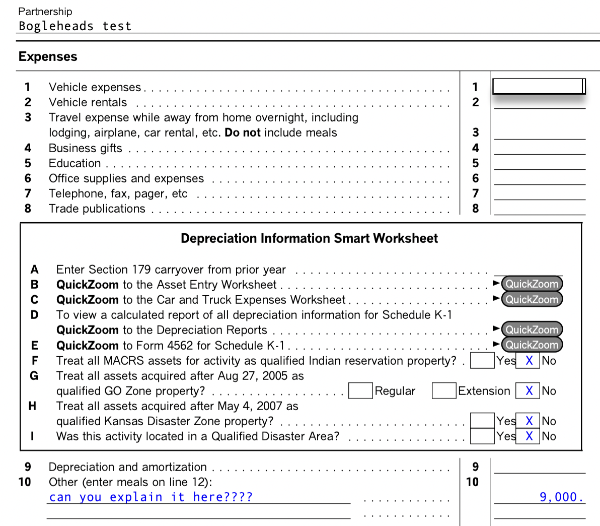The height and width of the screenshot is (526, 600).
Task: Uncheck the No box on line F
Action: [528, 360]
